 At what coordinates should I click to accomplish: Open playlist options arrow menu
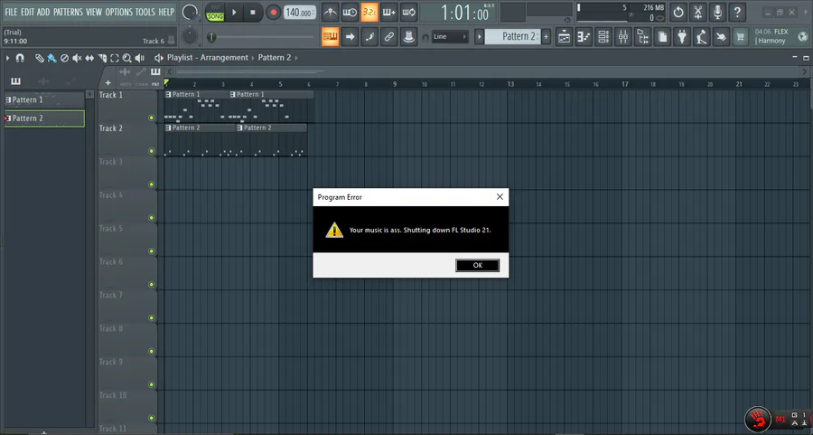(x=7, y=58)
